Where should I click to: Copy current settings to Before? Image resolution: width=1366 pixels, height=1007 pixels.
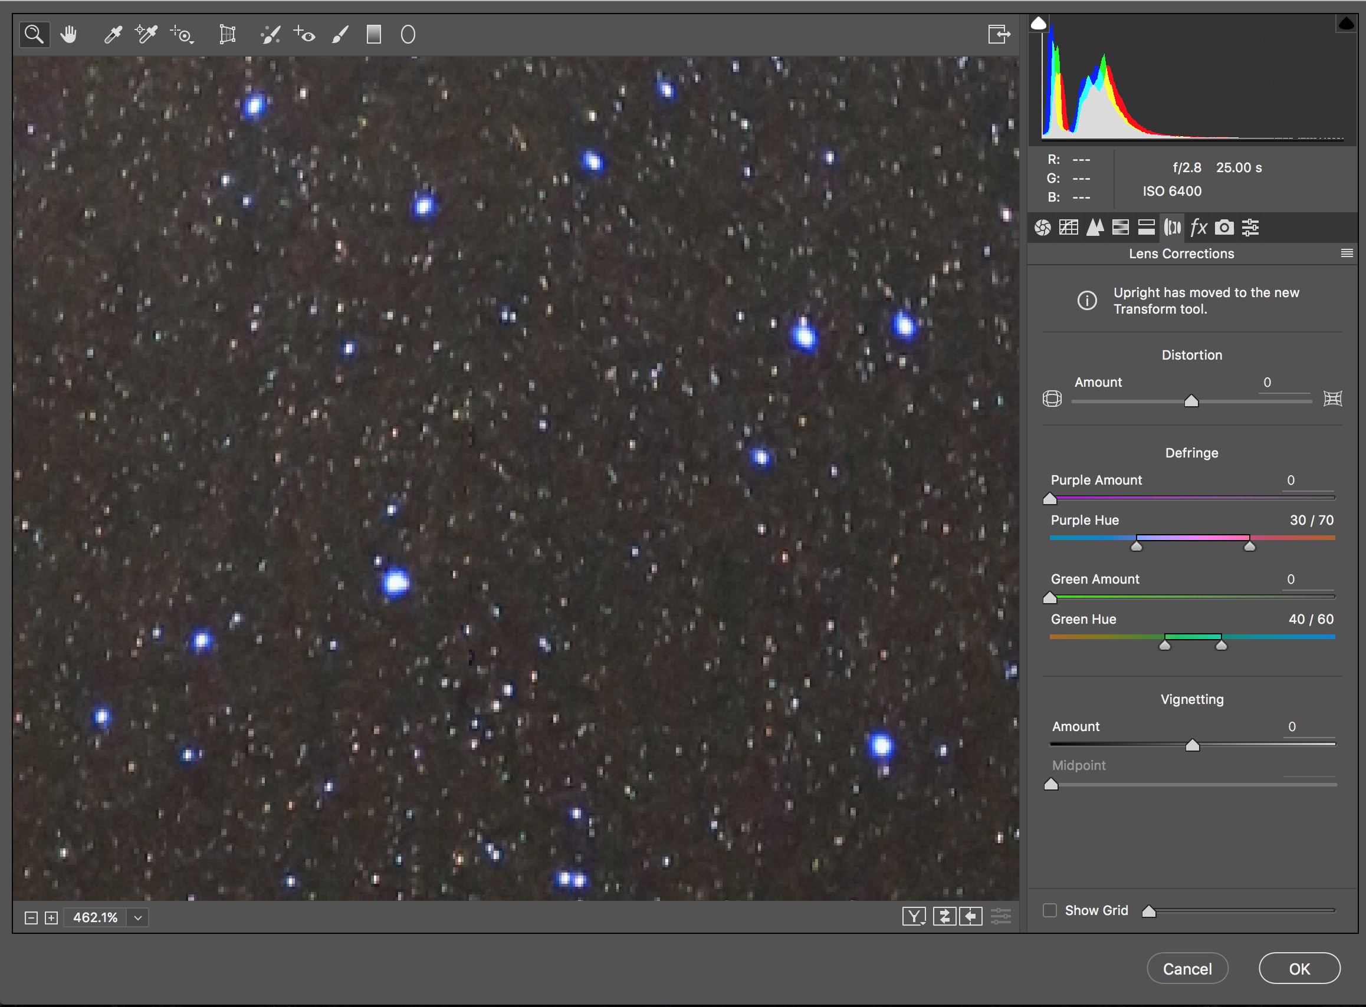[971, 916]
